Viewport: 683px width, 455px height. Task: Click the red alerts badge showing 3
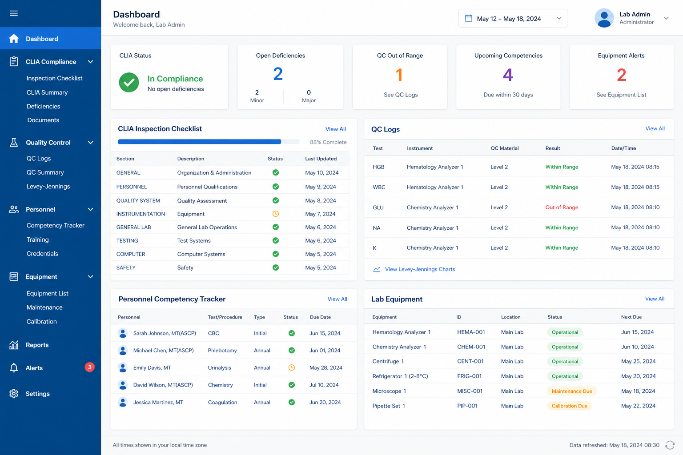pos(90,367)
